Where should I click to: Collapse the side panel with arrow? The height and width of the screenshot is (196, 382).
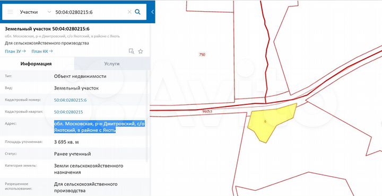pos(152,12)
